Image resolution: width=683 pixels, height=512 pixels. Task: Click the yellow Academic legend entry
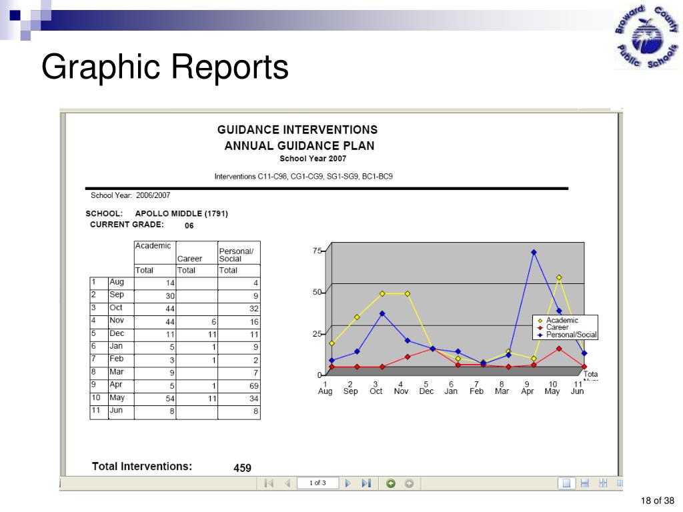[x=558, y=320]
